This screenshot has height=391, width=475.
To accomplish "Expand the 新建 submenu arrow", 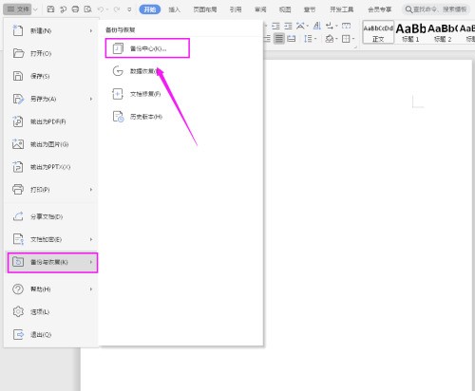I will tap(91, 30).
